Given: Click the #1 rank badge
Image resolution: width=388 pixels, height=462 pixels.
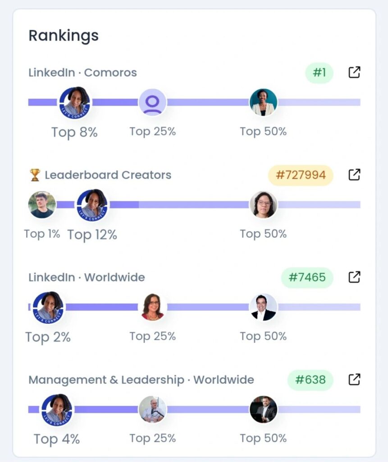Looking at the screenshot, I should pos(319,73).
